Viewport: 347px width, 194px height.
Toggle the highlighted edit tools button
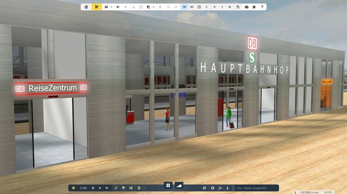pyautogui.click(x=97, y=7)
